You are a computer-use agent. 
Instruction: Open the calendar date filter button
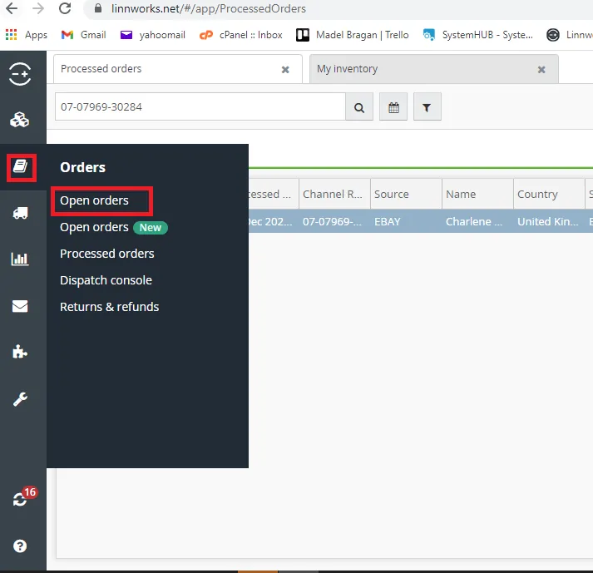point(393,107)
